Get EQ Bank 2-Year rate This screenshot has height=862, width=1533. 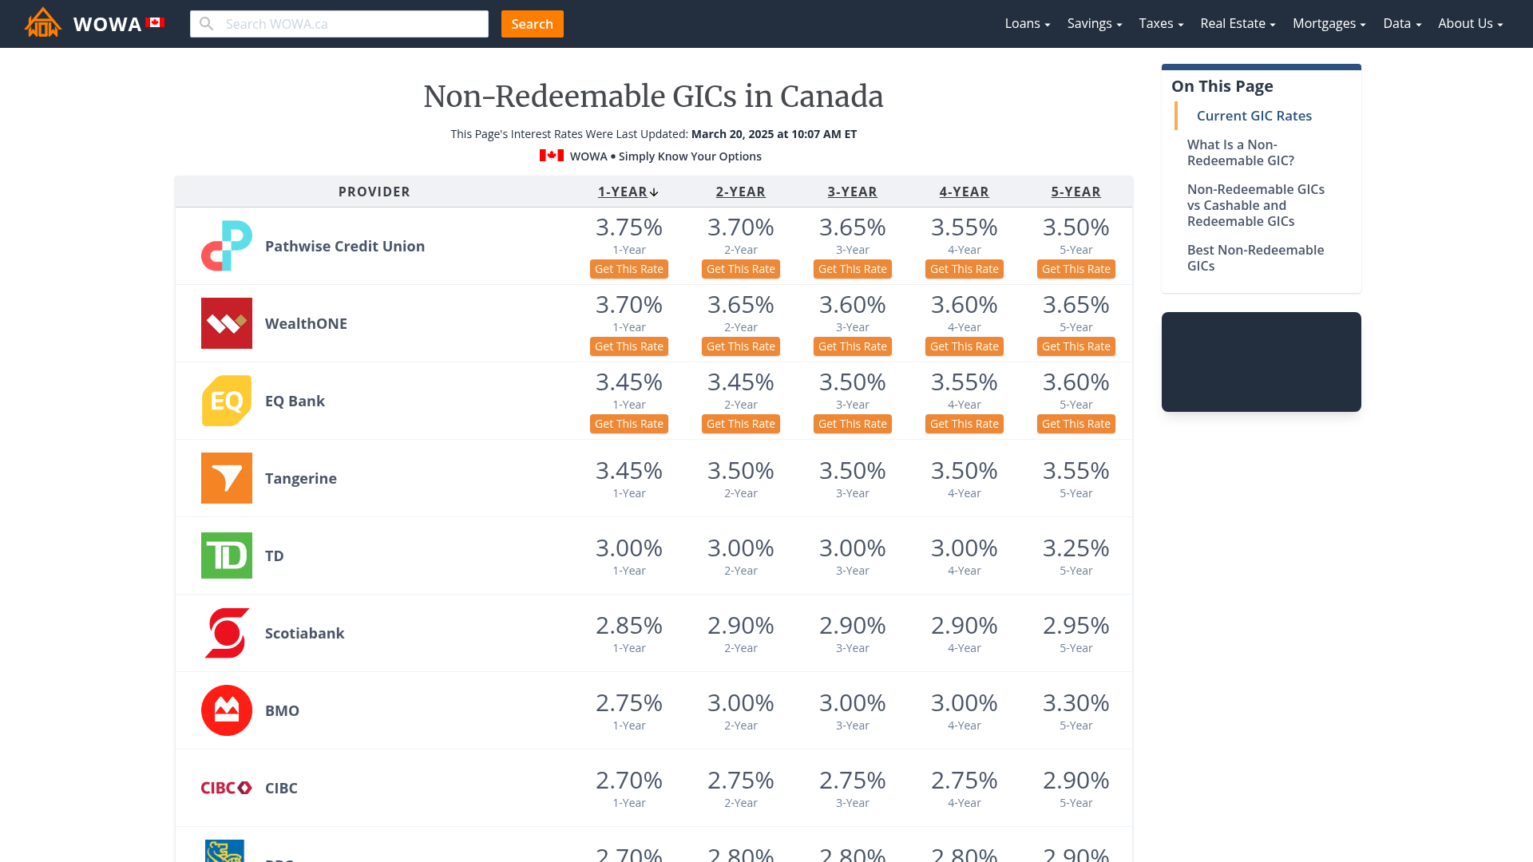[x=741, y=424]
